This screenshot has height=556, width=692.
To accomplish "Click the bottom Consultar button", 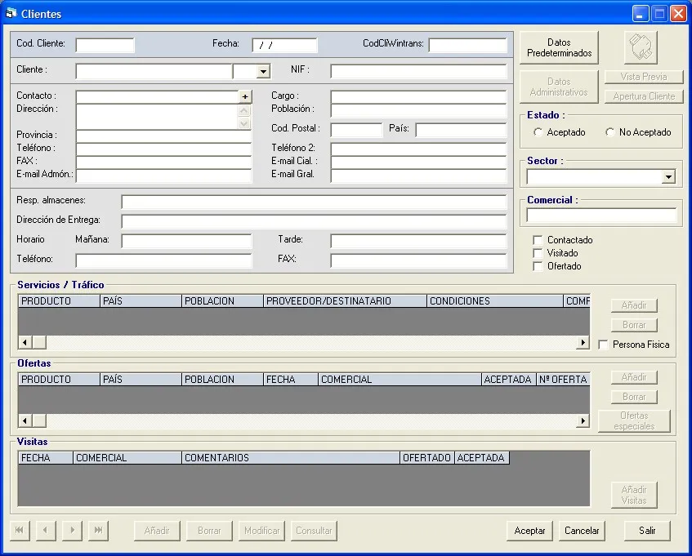I will point(314,531).
